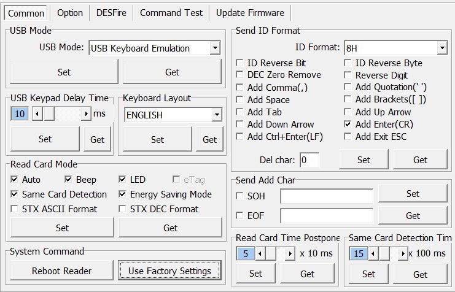Click the Del char input field
The image size is (455, 292).
tap(309, 160)
